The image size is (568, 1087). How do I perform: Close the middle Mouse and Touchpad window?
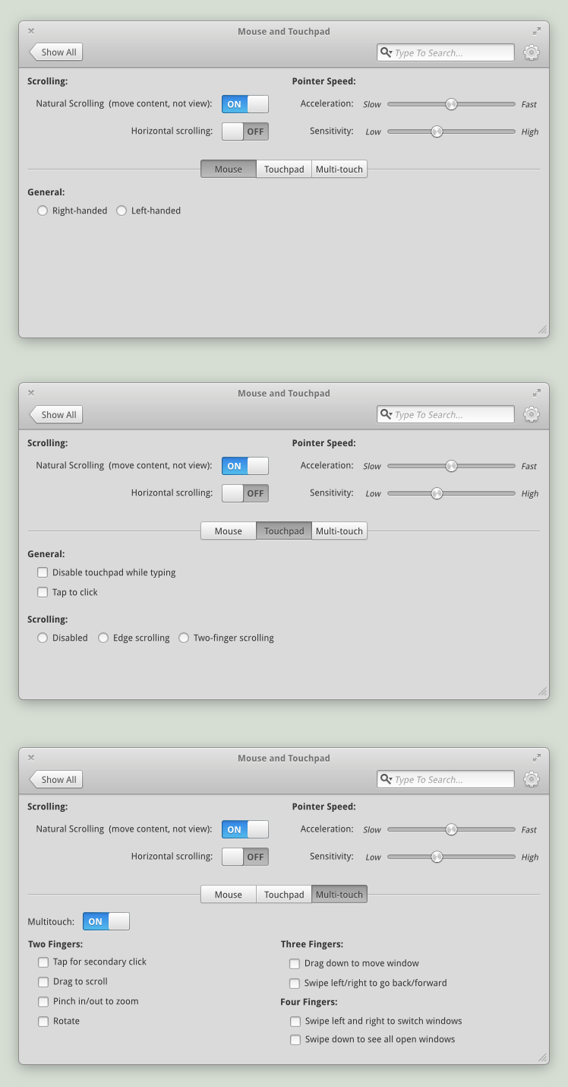coord(31,393)
